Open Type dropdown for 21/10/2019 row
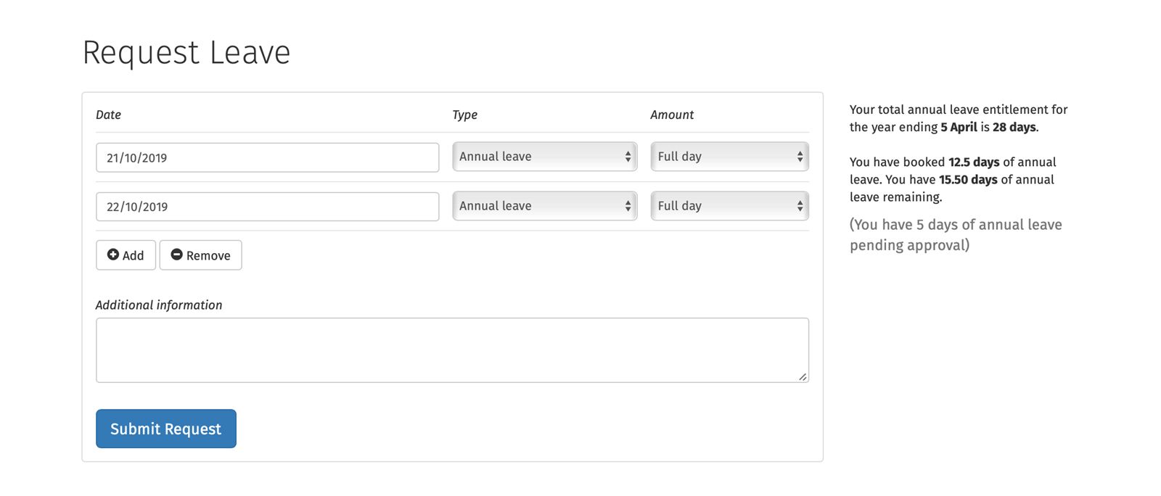This screenshot has height=496, width=1161. tap(544, 157)
